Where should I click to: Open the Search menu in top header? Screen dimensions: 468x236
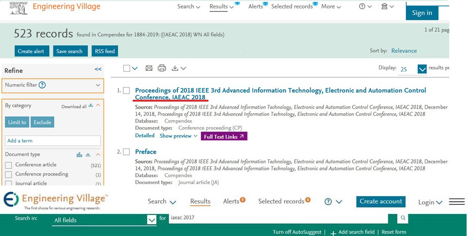pos(189,7)
